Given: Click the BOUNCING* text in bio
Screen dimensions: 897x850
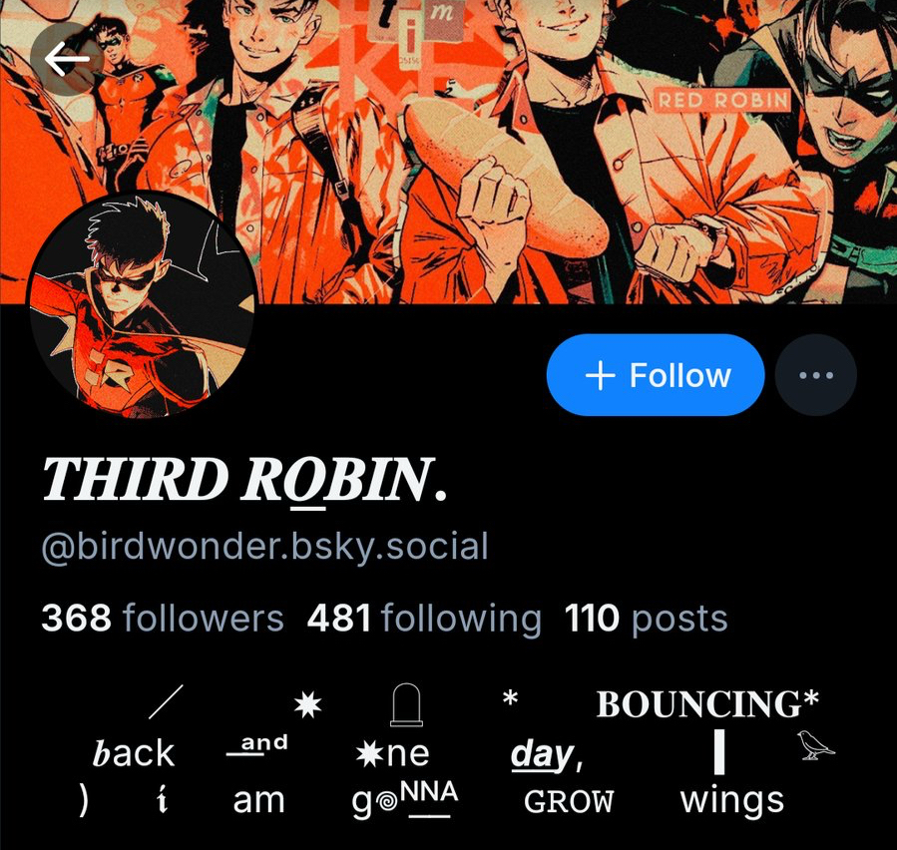Looking at the screenshot, I should tap(707, 704).
